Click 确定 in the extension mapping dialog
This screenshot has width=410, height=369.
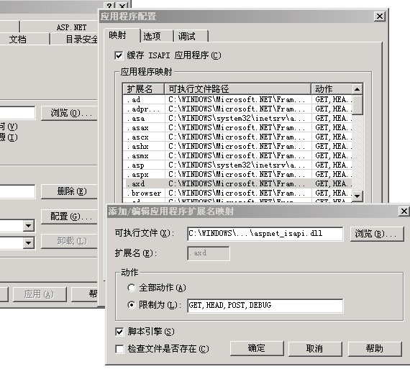pyautogui.click(x=257, y=348)
